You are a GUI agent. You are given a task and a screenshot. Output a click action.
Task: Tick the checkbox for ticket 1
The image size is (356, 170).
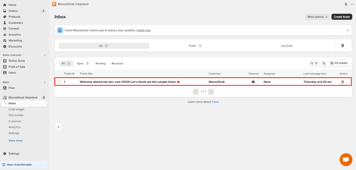(x=59, y=82)
